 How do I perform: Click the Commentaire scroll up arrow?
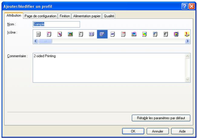point(187,56)
